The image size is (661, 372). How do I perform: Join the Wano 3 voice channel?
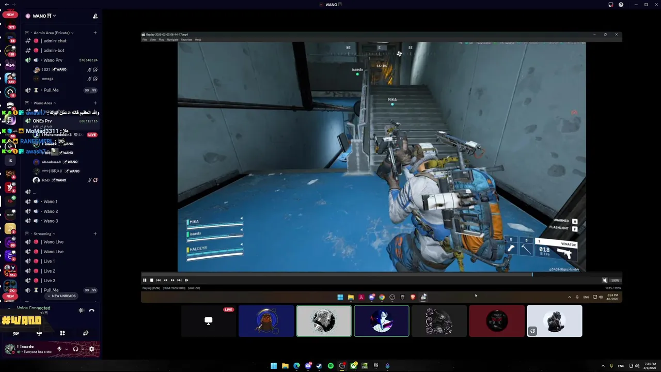61,221
